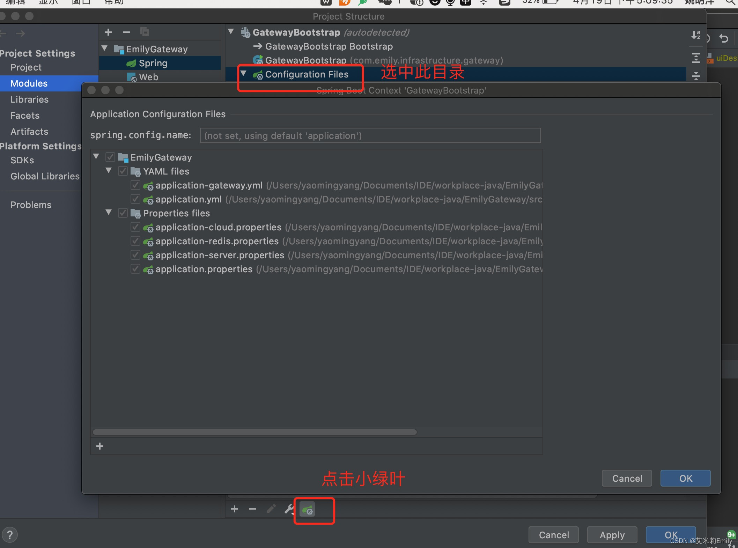Image resolution: width=738 pixels, height=548 pixels.
Task: Collapse the Configuration Files node arrow
Action: (244, 74)
